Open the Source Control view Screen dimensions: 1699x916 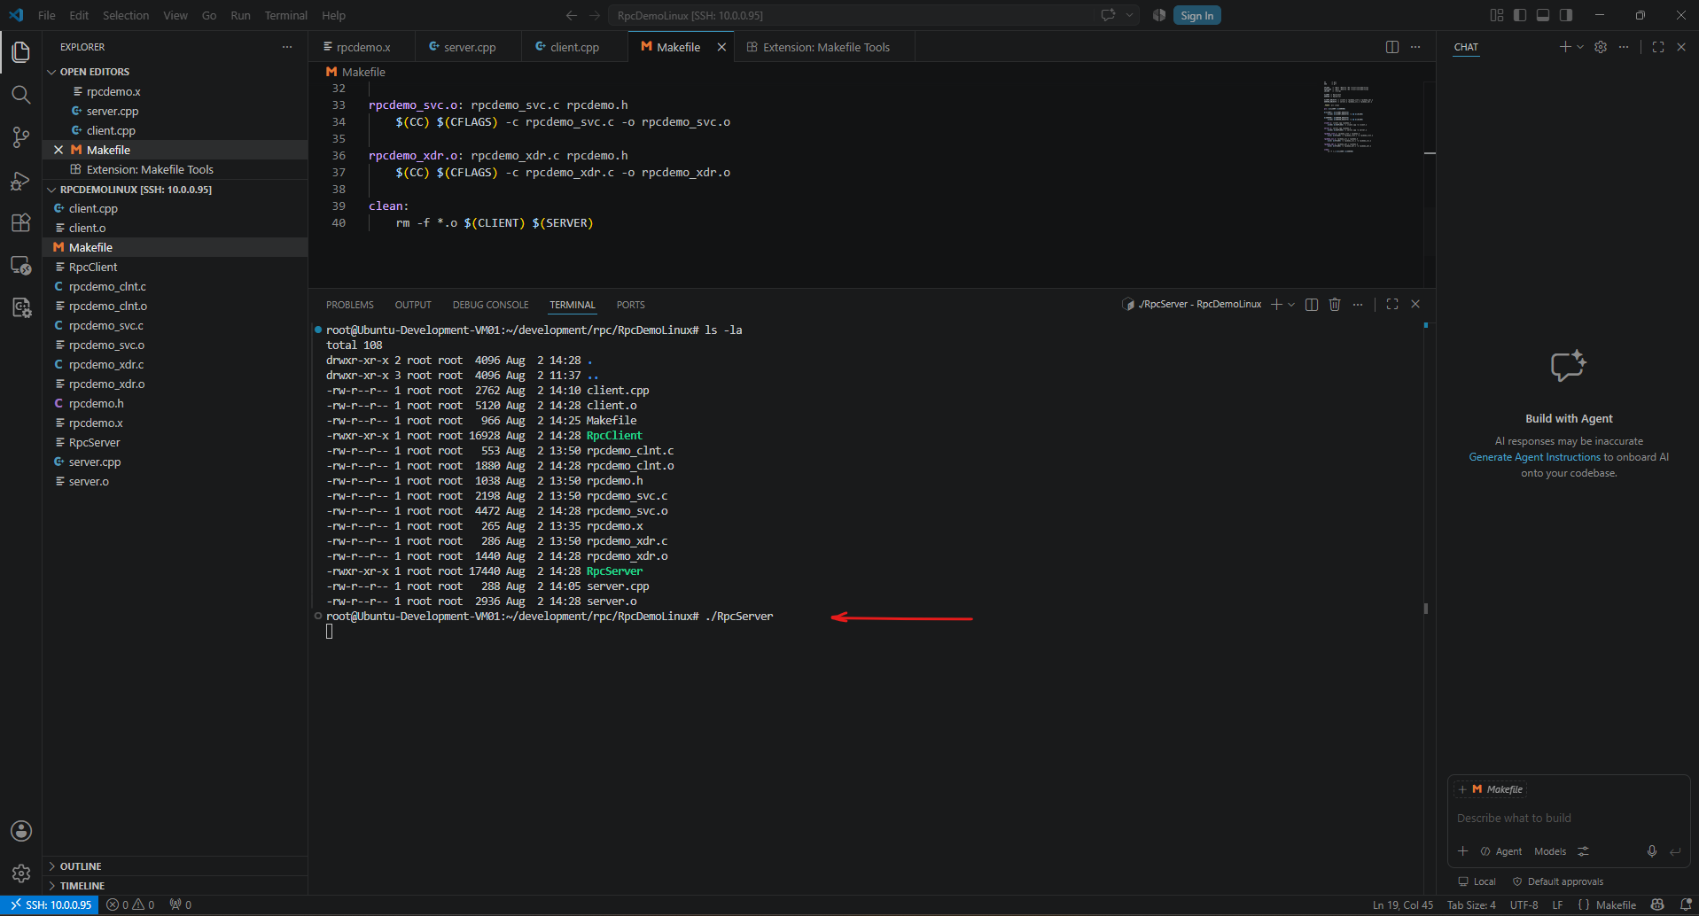pos(21,137)
